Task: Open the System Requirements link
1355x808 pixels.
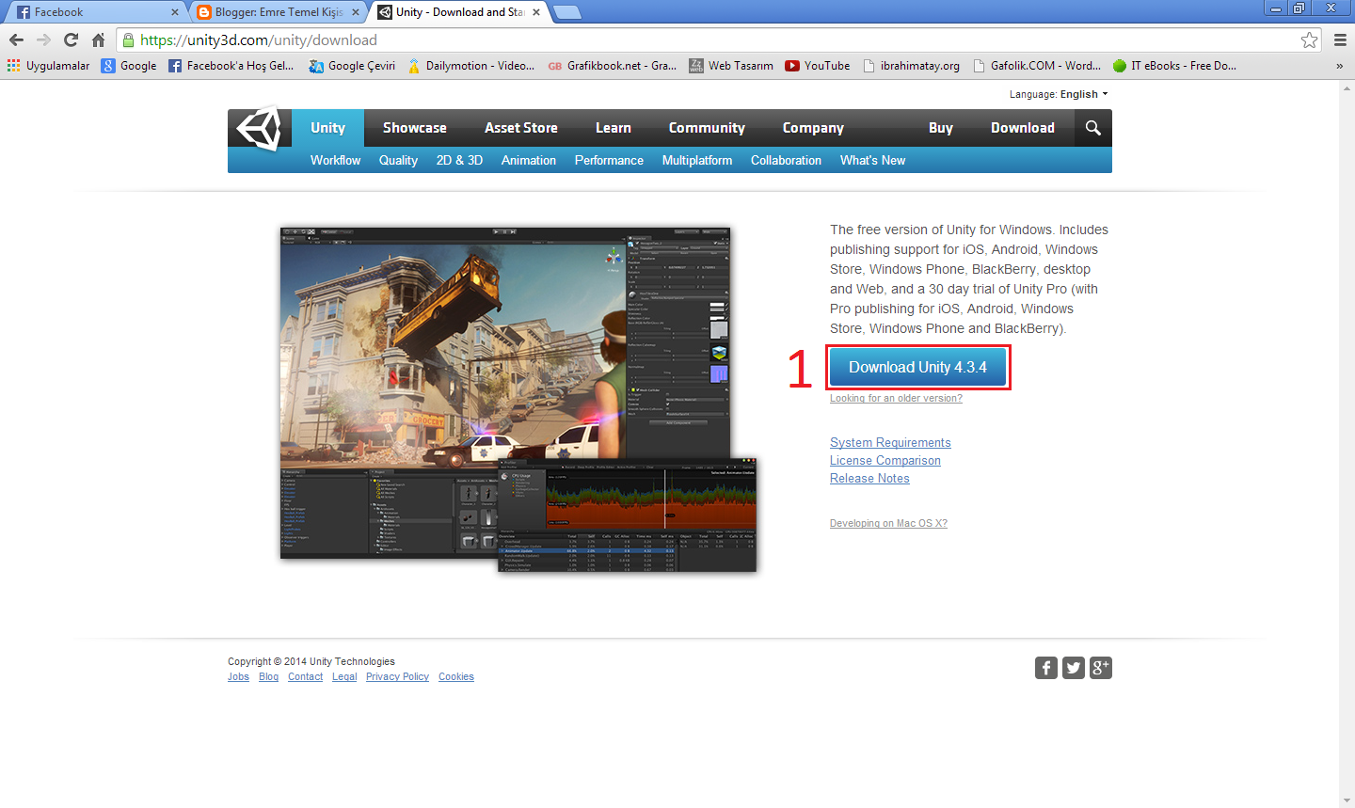Action: pyautogui.click(x=890, y=443)
